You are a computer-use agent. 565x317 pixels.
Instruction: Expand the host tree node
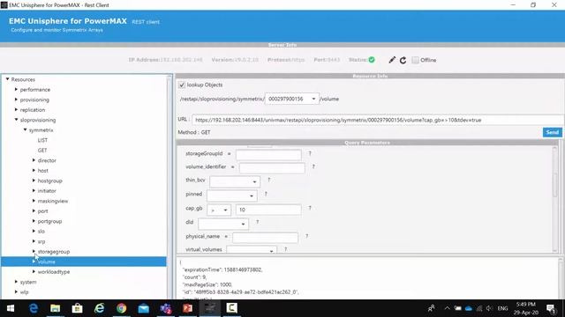[x=34, y=170]
